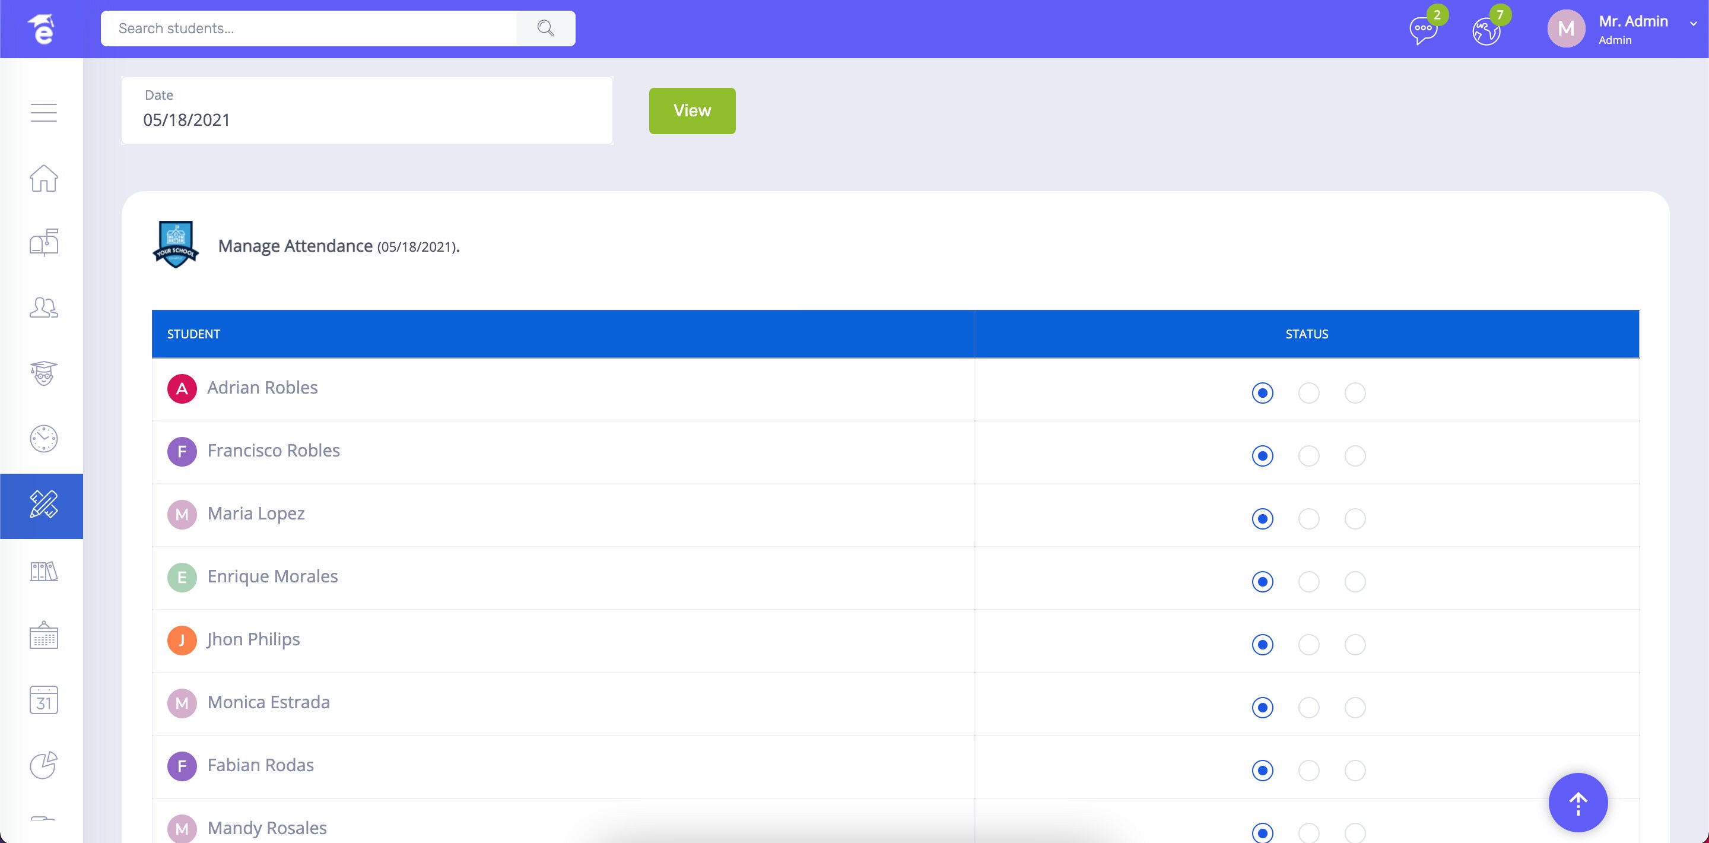Open the chat notifications with badge 2

pos(1422,28)
